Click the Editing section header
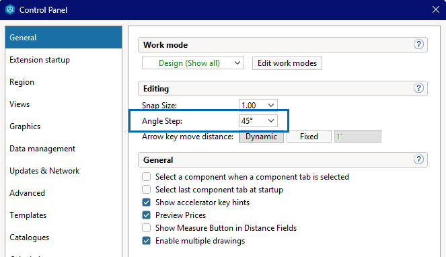 [x=283, y=89]
